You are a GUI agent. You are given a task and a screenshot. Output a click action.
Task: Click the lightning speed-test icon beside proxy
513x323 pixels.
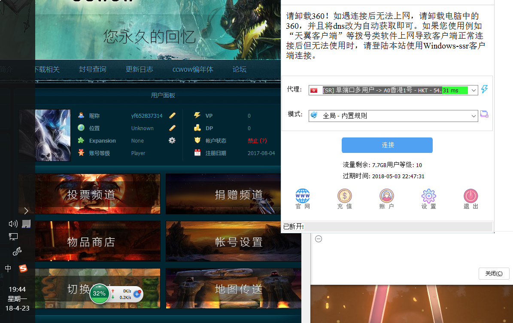484,89
